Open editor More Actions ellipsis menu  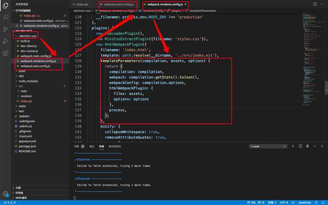[x=323, y=4]
